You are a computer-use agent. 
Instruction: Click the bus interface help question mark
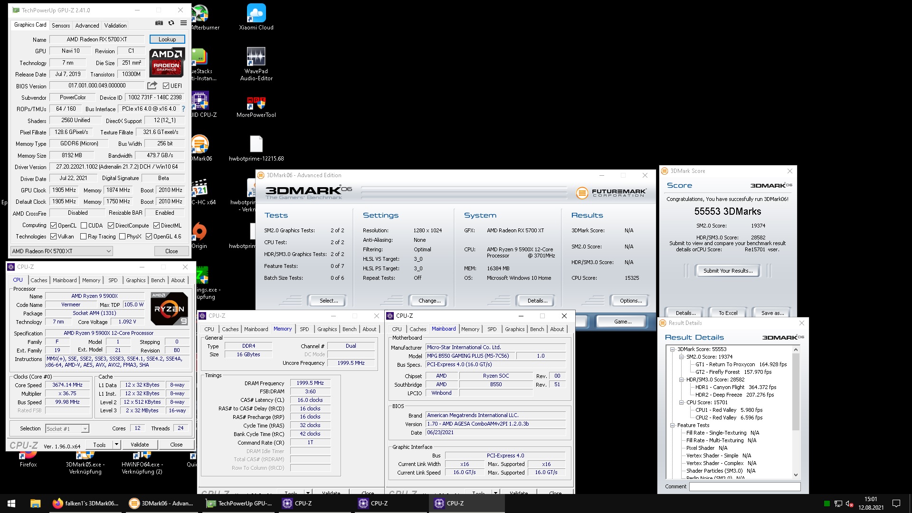pyautogui.click(x=183, y=109)
